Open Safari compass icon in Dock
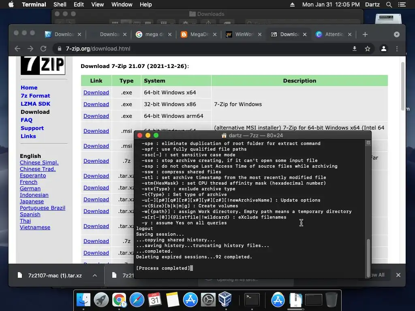Viewport: 415px width, 311px height. point(137,300)
